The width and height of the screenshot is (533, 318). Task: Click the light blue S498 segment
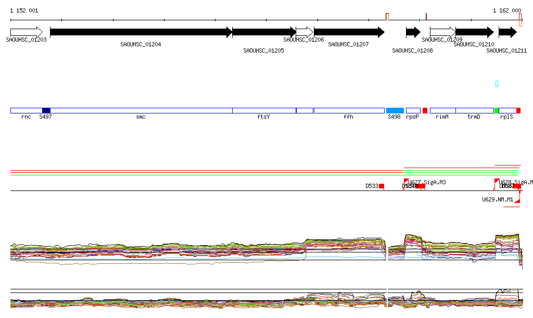[395, 110]
